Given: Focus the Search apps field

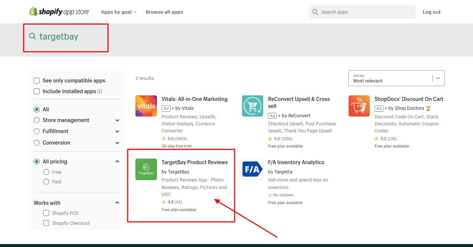Looking at the screenshot, I should click(x=362, y=12).
